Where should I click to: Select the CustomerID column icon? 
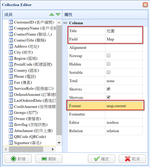[x=11, y=22]
